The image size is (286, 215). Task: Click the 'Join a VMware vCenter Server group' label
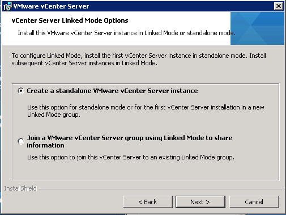(x=130, y=141)
